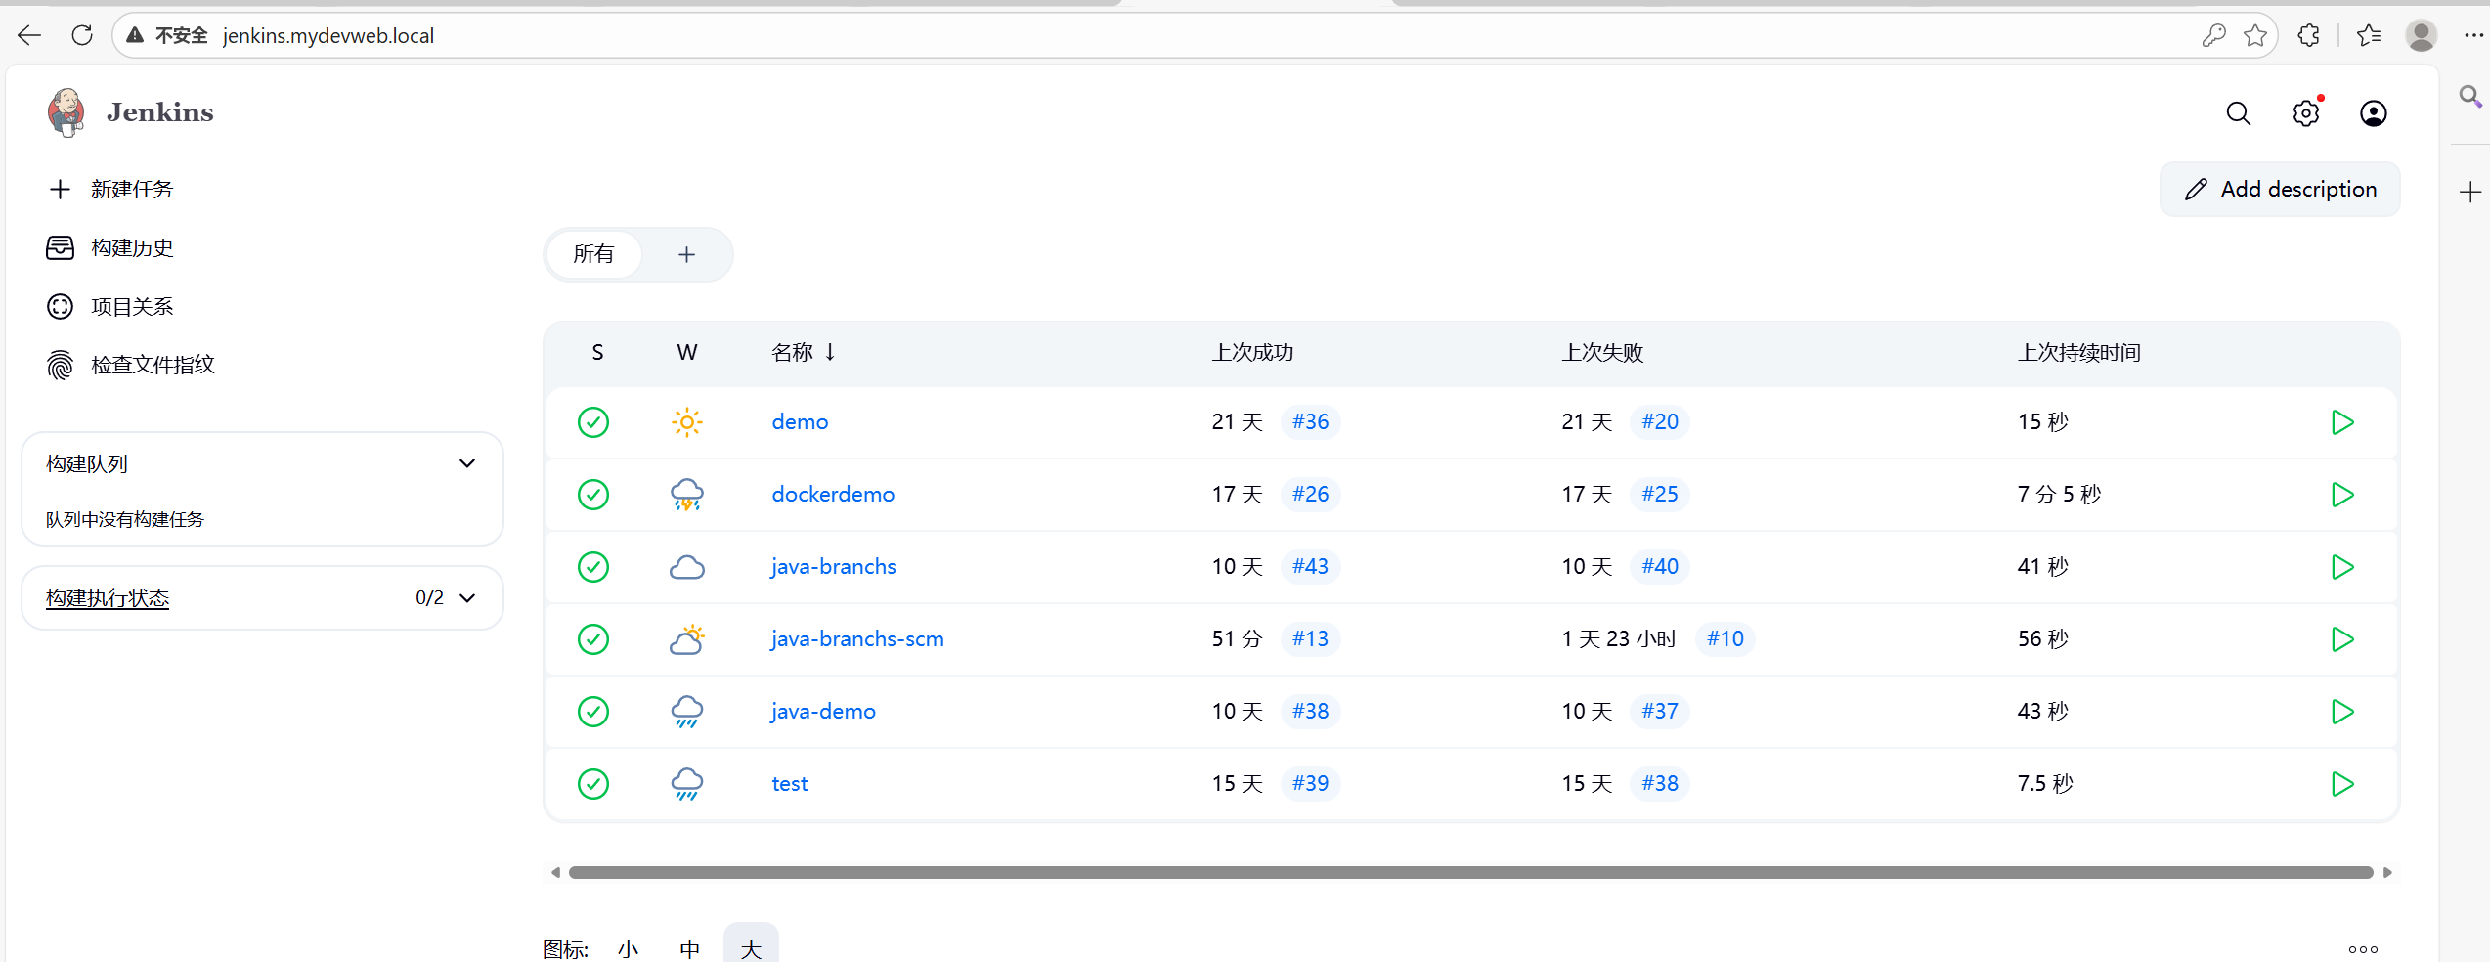Viewport: 2490px width, 962px height.
Task: Add a new view with plus tab
Action: [x=686, y=254]
